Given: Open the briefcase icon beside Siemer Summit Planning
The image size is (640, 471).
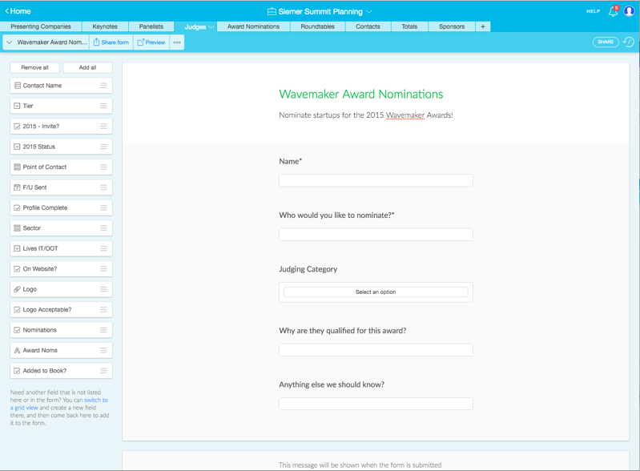Looking at the screenshot, I should [x=272, y=11].
